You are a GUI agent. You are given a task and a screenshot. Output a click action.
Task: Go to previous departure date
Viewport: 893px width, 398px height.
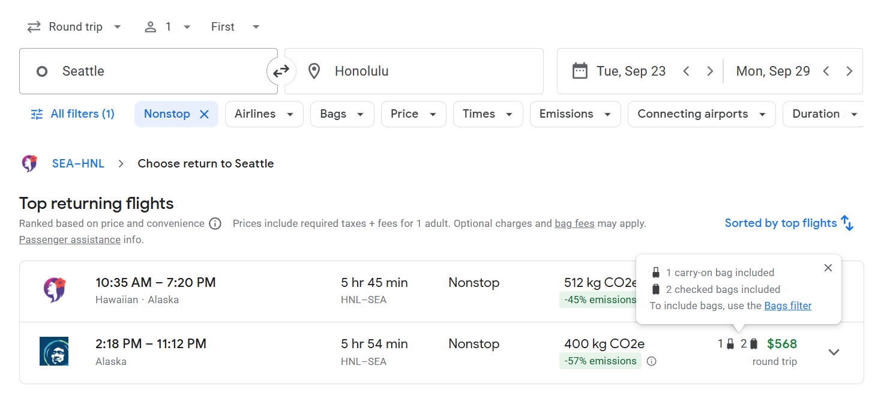686,71
